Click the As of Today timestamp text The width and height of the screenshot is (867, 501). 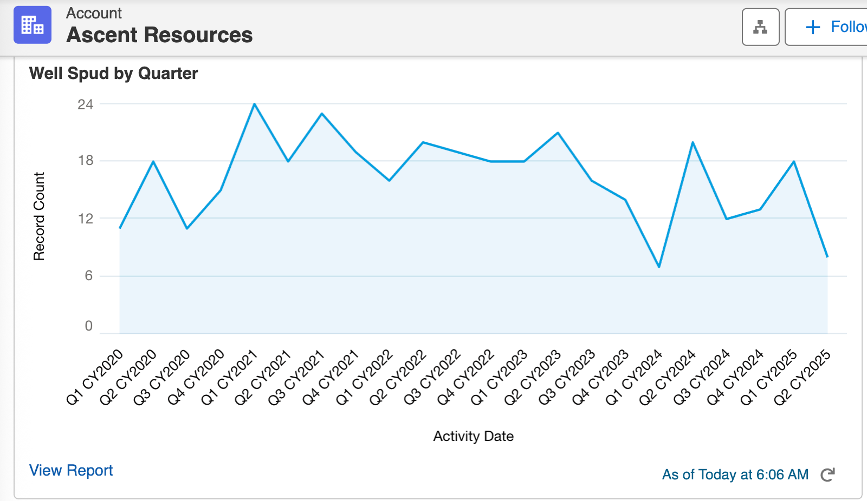pos(734,474)
